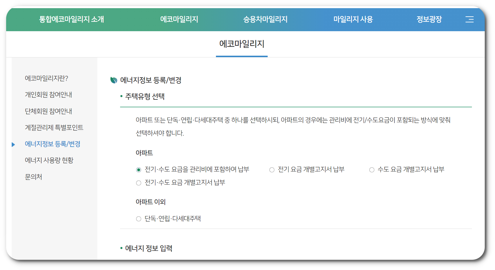This screenshot has height=270, width=495.
Task: Open the 에코마일리지란? sidebar page
Action: pyautogui.click(x=46, y=78)
